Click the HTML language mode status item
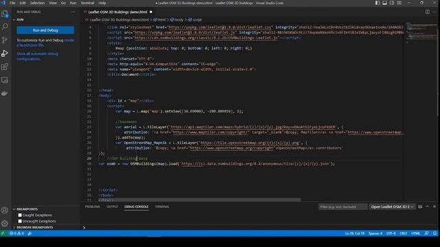The width and height of the screenshot is (440, 247). (x=415, y=233)
